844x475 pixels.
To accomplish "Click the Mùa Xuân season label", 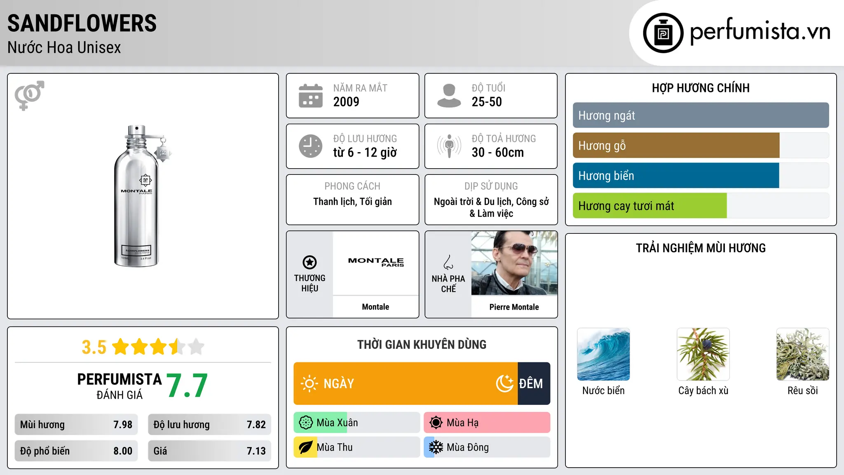I will pos(337,423).
